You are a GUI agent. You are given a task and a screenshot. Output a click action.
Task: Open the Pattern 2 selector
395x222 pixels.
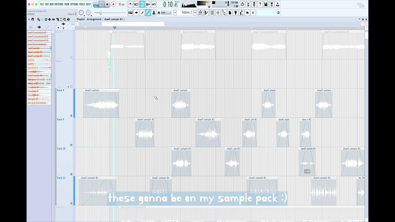coord(187,13)
